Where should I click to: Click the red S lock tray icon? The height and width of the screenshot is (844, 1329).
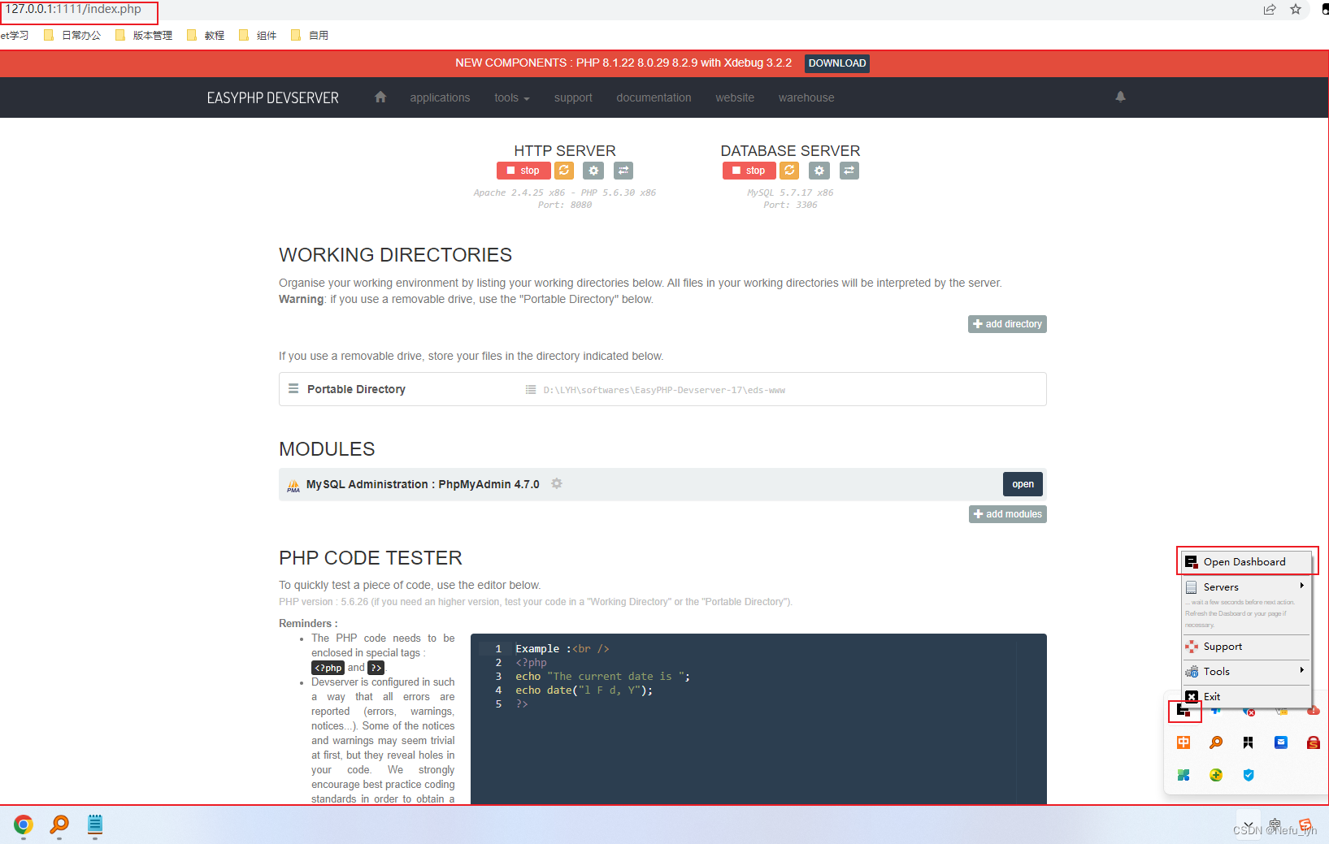(1314, 742)
